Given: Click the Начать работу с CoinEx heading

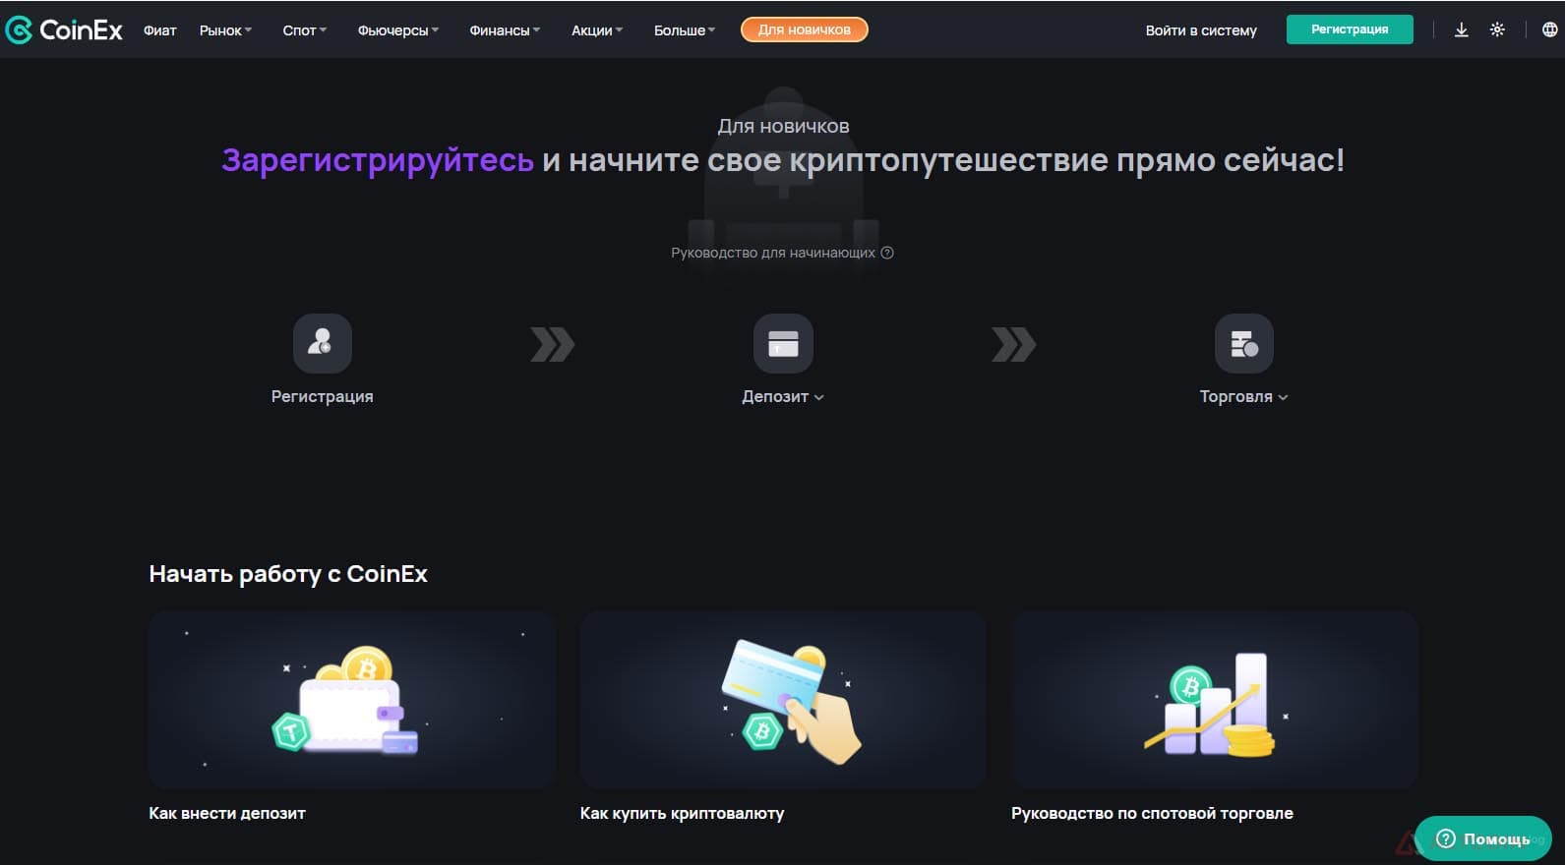Looking at the screenshot, I should [x=288, y=574].
